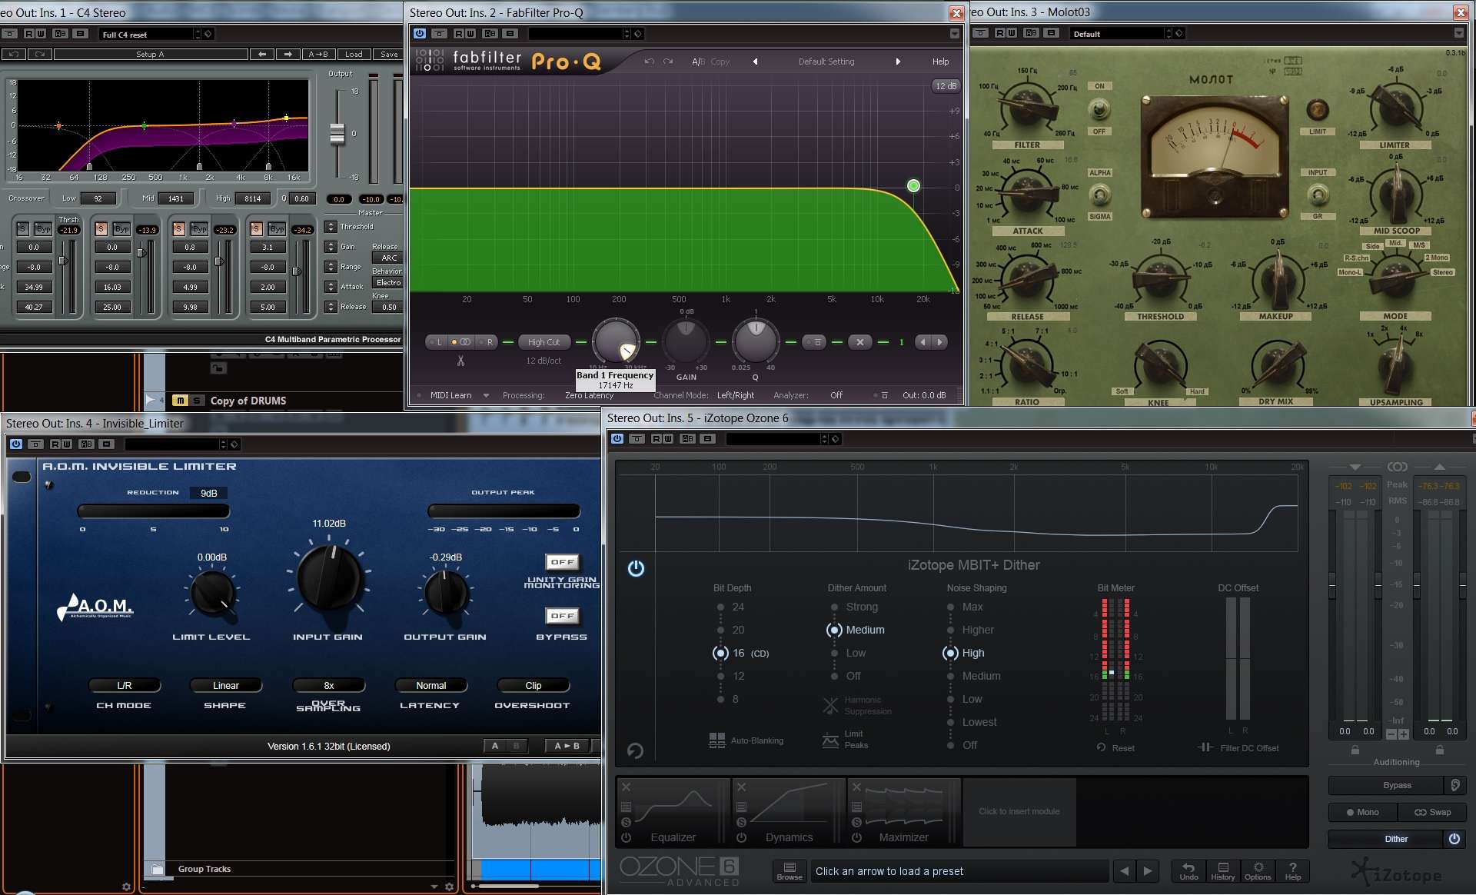Image resolution: width=1476 pixels, height=895 pixels.
Task: Open the 8x oversampling selector
Action: click(329, 685)
